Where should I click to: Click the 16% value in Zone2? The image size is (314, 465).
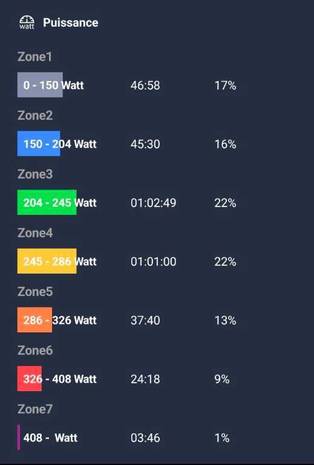[226, 144]
